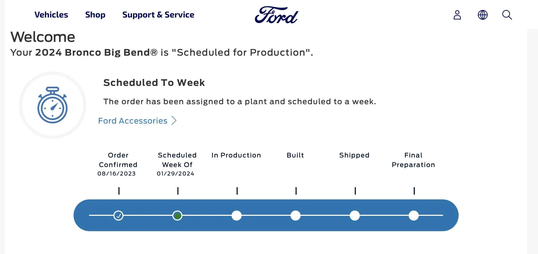The image size is (538, 254).
Task: Select the Built progress dot
Action: coord(296,216)
